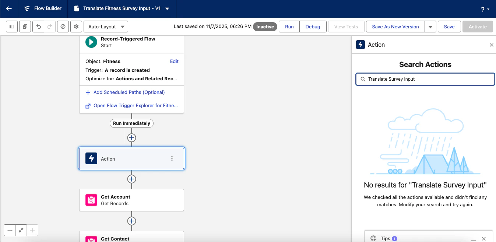Add element below Run Immediately
Screen dimensions: 496x242
131,138
